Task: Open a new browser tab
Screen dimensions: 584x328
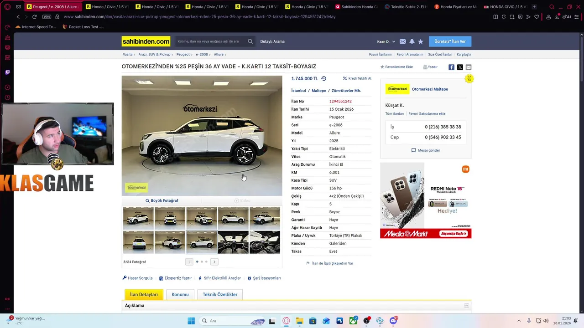Action: tap(534, 7)
